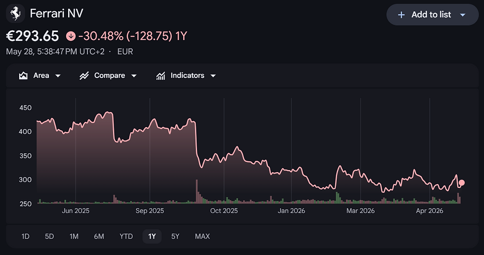
Task: Click the 450 price axis label
Action: tap(25, 108)
